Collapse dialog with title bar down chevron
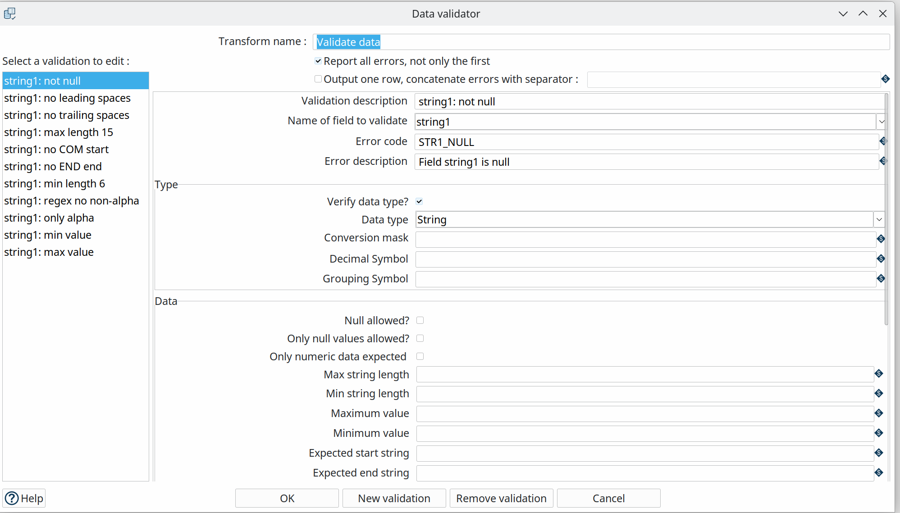 coord(843,14)
